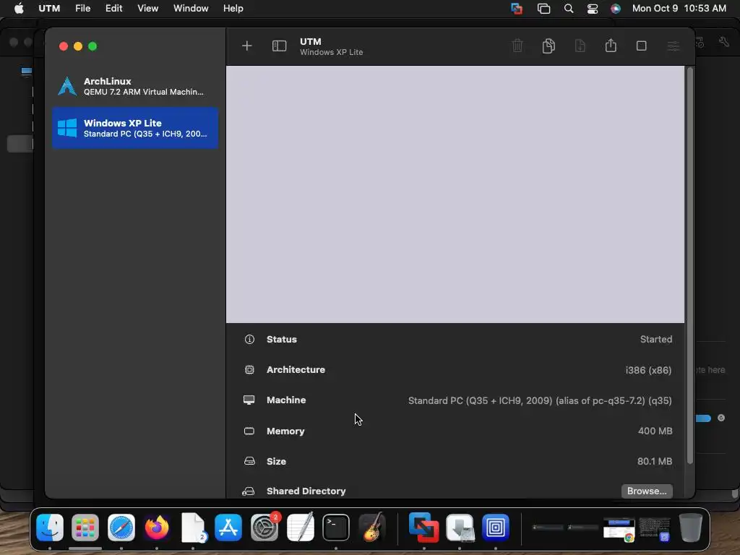Click the Standard PC Q35 machine value
The height and width of the screenshot is (555, 740).
point(540,400)
